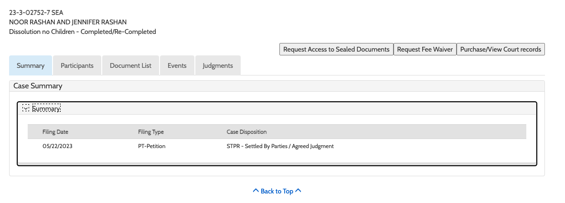The image size is (565, 203).
Task: Open the Events tab
Action: click(177, 65)
